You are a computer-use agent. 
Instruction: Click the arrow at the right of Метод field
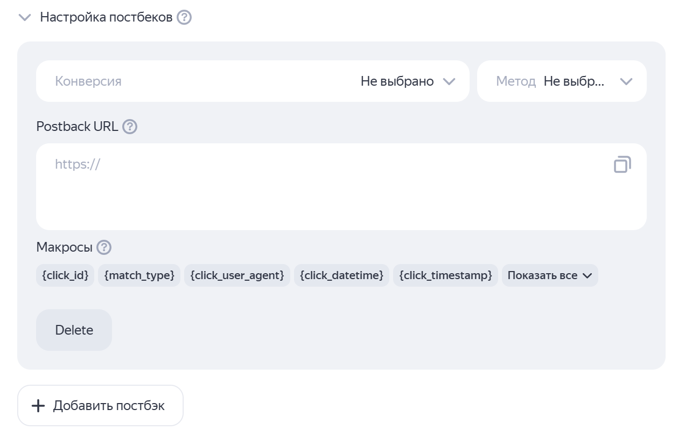[626, 81]
